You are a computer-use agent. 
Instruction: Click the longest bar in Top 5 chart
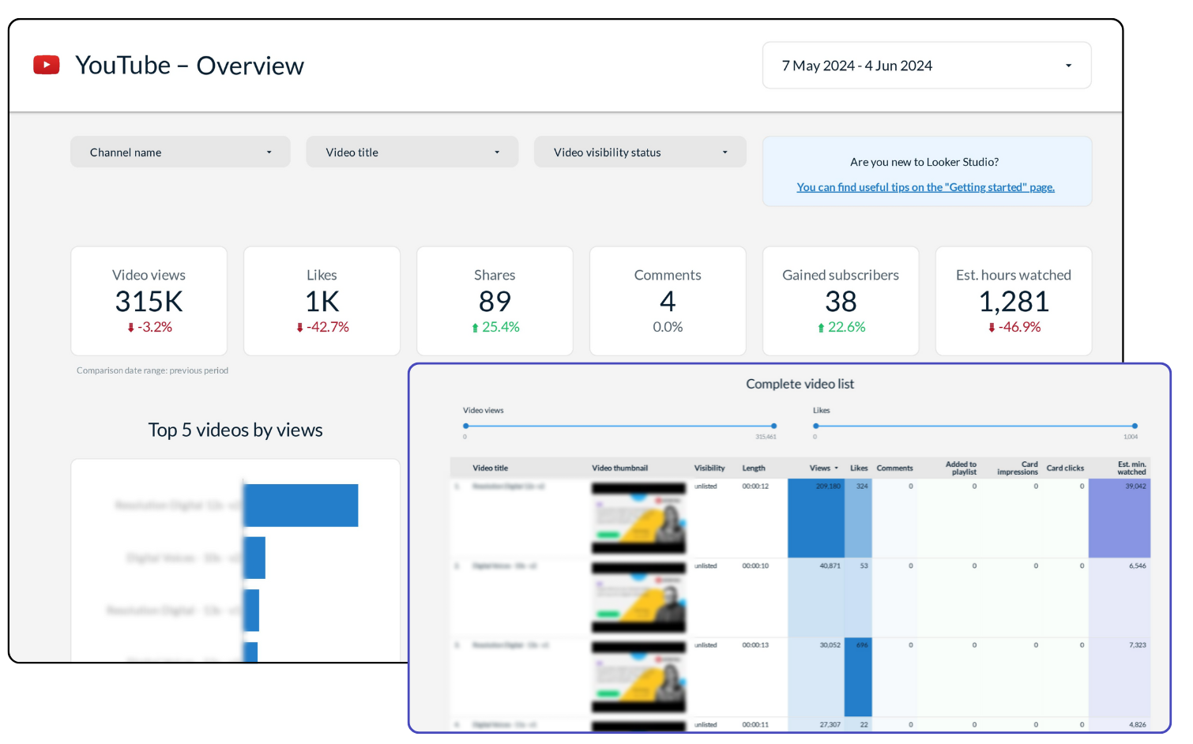coord(301,505)
